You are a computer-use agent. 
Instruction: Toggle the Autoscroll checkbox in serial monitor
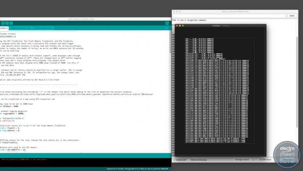pyautogui.click(x=179, y=160)
